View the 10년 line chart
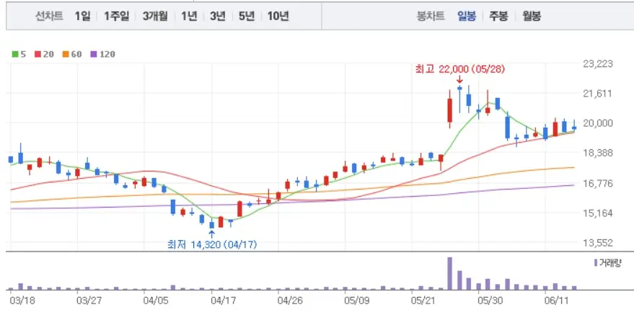The height and width of the screenshot is (315, 634). point(278,16)
